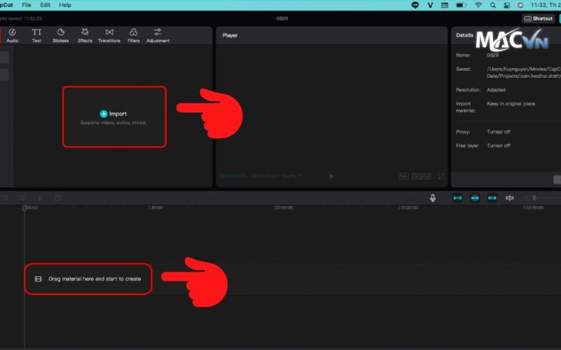The image size is (561, 350).
Task: Click the Shortcut button
Action: [x=539, y=19]
